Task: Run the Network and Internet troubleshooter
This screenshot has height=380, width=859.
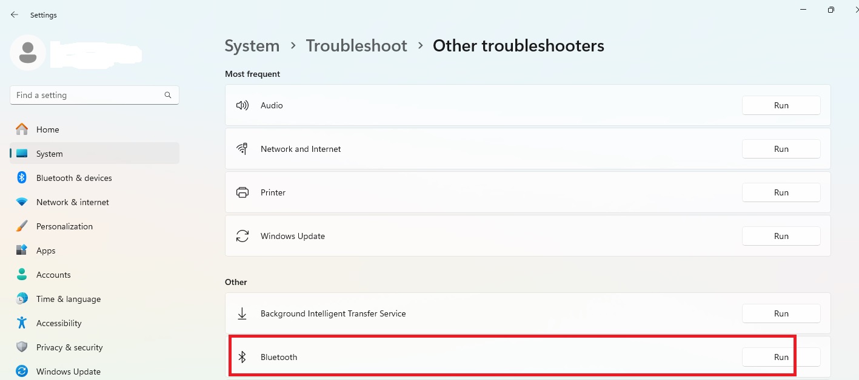Action: [781, 148]
